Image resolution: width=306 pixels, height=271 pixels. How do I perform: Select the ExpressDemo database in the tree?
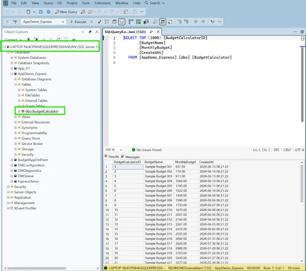point(28,181)
